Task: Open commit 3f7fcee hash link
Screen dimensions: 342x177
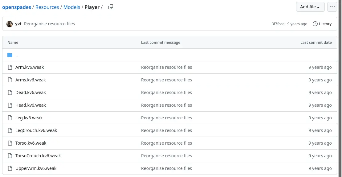Action: coord(278,24)
